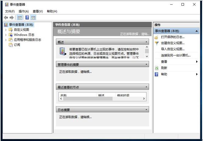Click the 概述与摘要 heading text
The image size is (203, 141).
tap(69, 31)
